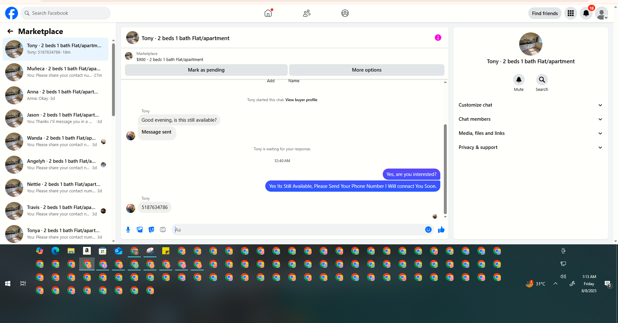The image size is (618, 323).
Task: Click large listing photo in right panel
Action: 530,44
